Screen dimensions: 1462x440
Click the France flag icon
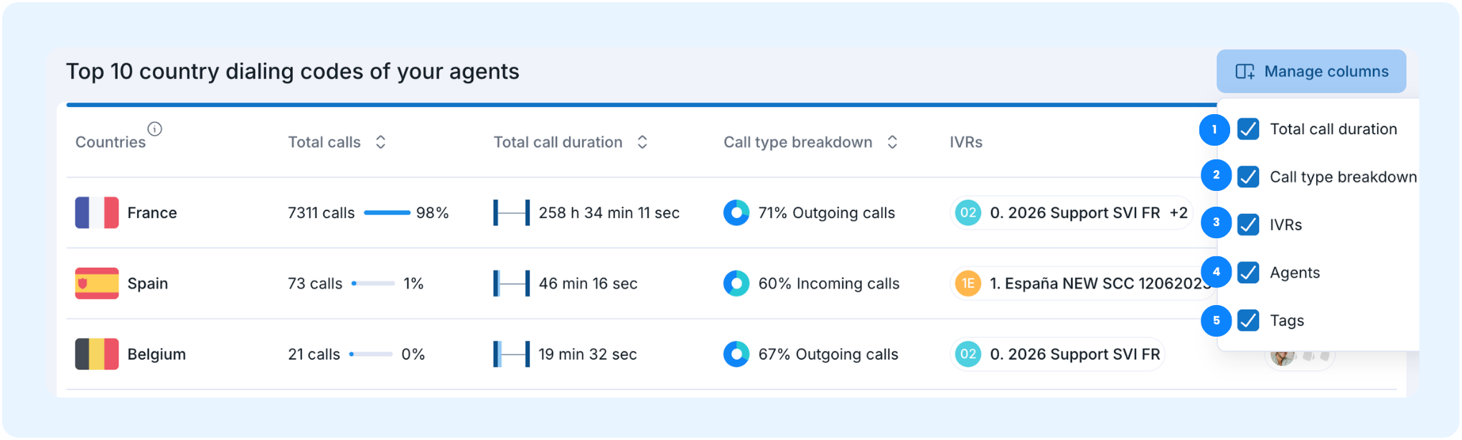pos(97,212)
